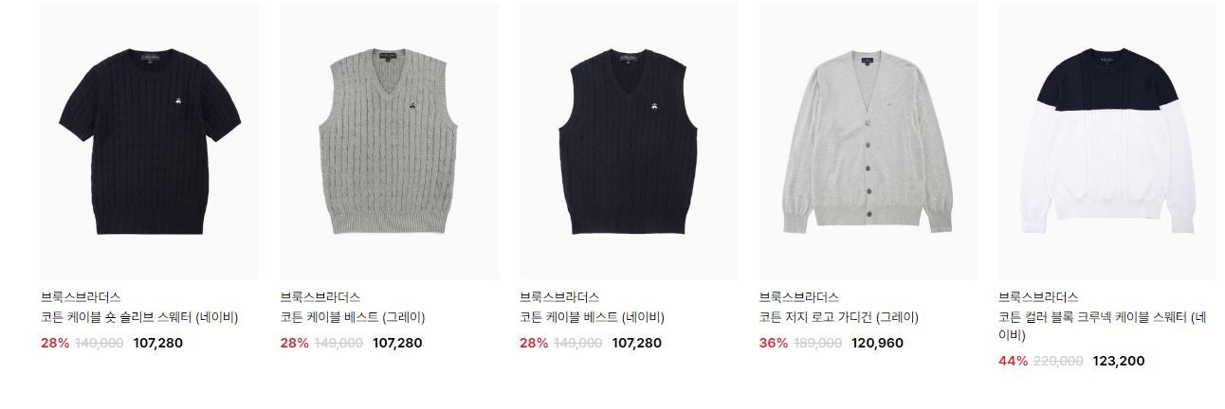Click product title 코튼 케이블 숏 슬리브 스웨터 (네이비)
Screen dimensions: 1225x409
pos(139,317)
